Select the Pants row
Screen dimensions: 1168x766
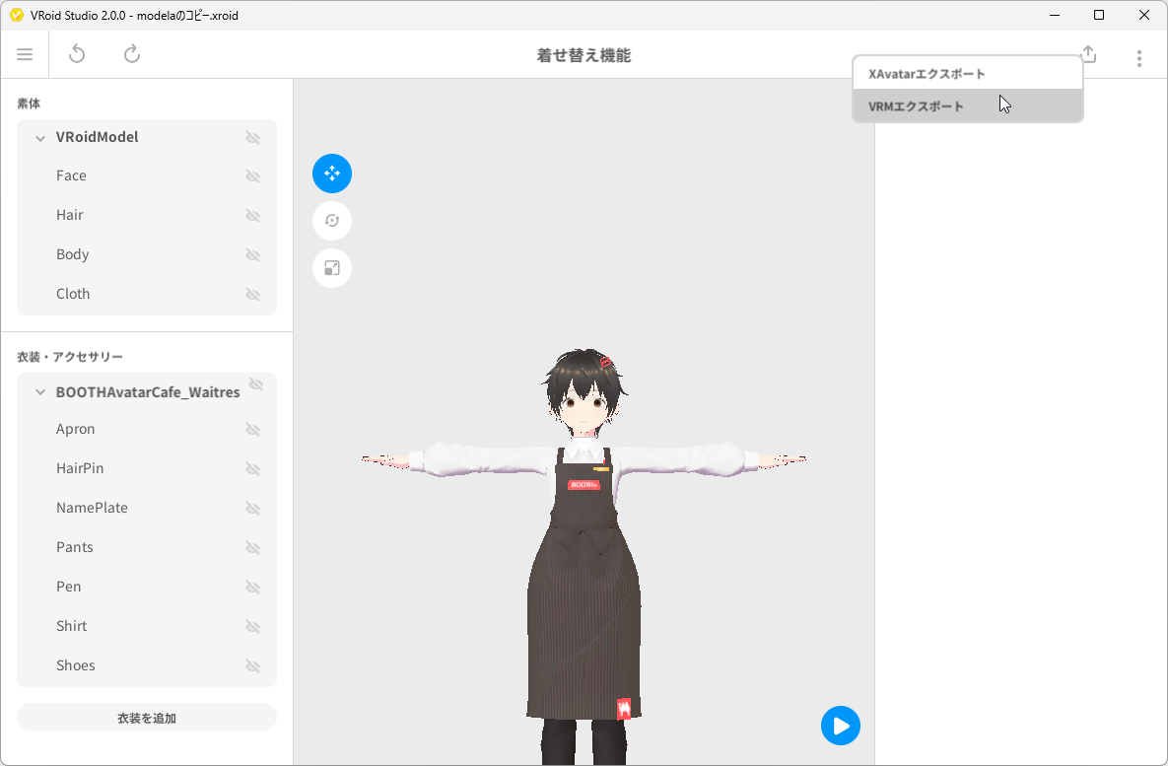[x=147, y=548]
